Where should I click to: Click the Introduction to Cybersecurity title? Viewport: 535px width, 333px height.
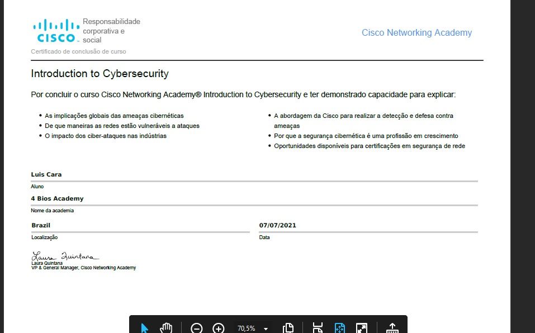coord(100,74)
